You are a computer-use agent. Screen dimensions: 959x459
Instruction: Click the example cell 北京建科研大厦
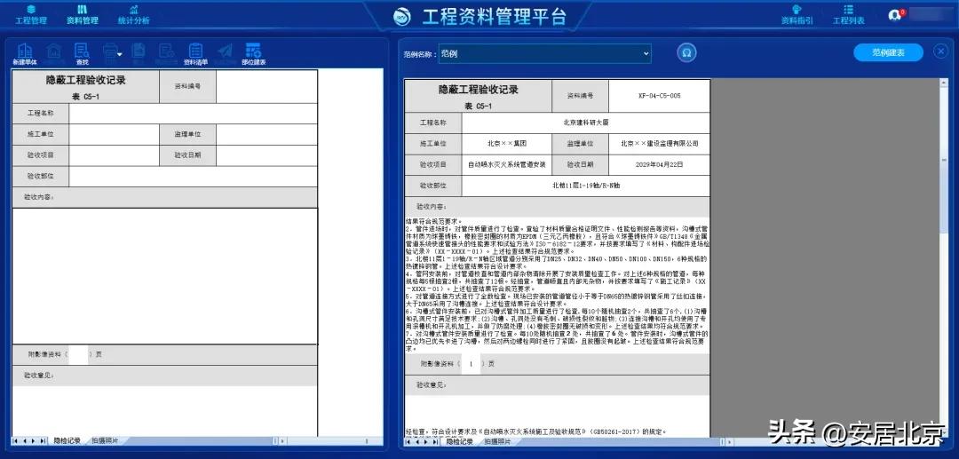[x=586, y=123]
